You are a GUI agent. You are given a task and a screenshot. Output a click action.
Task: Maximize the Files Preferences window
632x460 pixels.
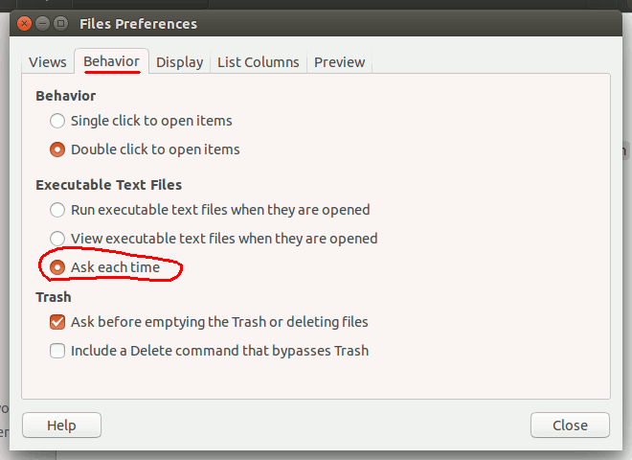[61, 24]
